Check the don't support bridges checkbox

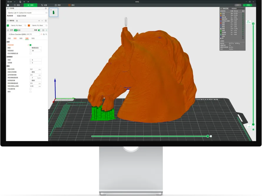(x=30, y=89)
